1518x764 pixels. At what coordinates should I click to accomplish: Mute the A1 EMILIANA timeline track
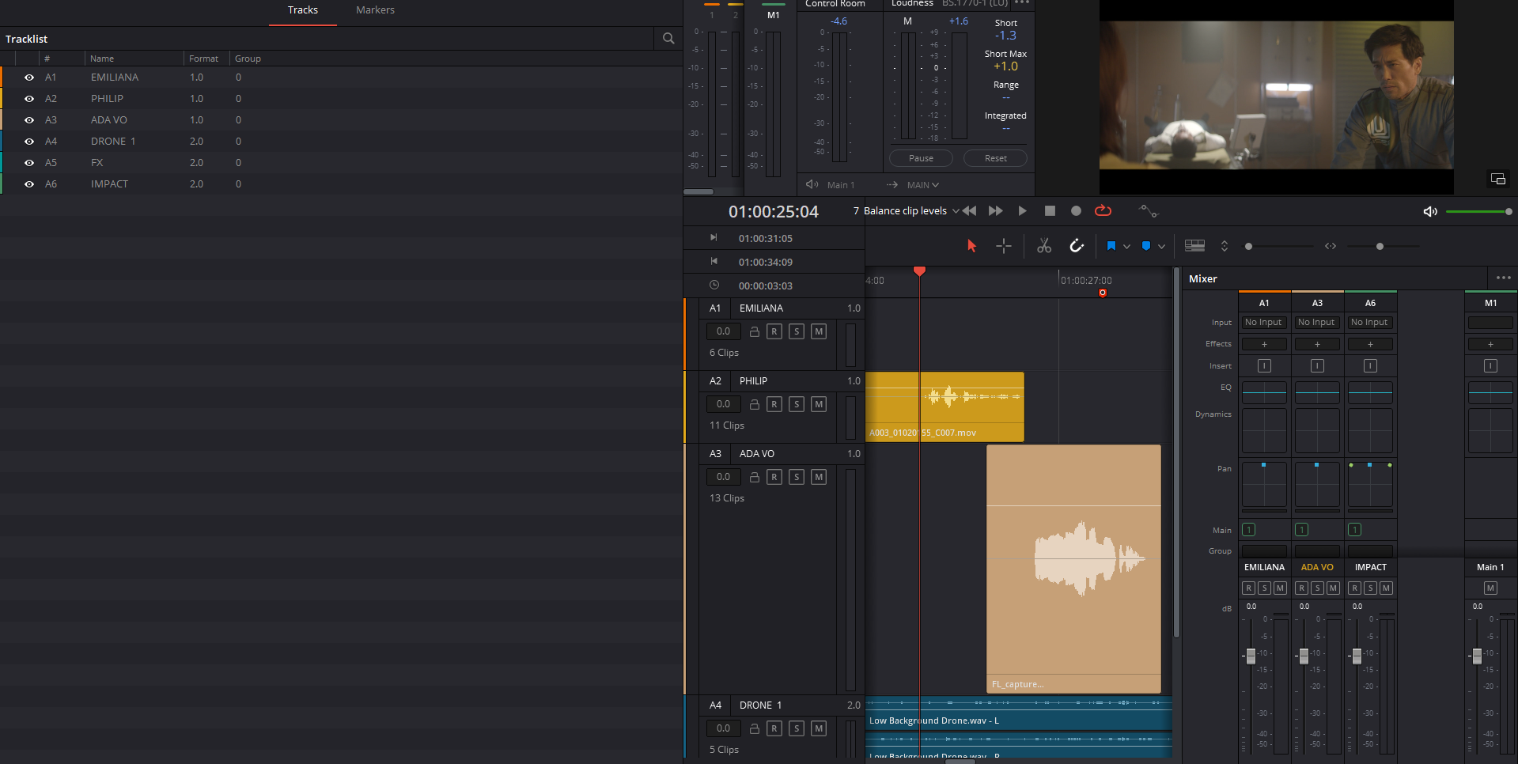coord(819,331)
